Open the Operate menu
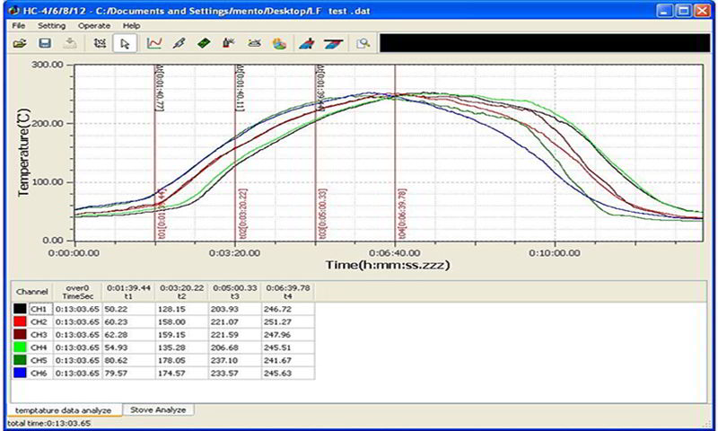The width and height of the screenshot is (718, 431). coord(94,26)
